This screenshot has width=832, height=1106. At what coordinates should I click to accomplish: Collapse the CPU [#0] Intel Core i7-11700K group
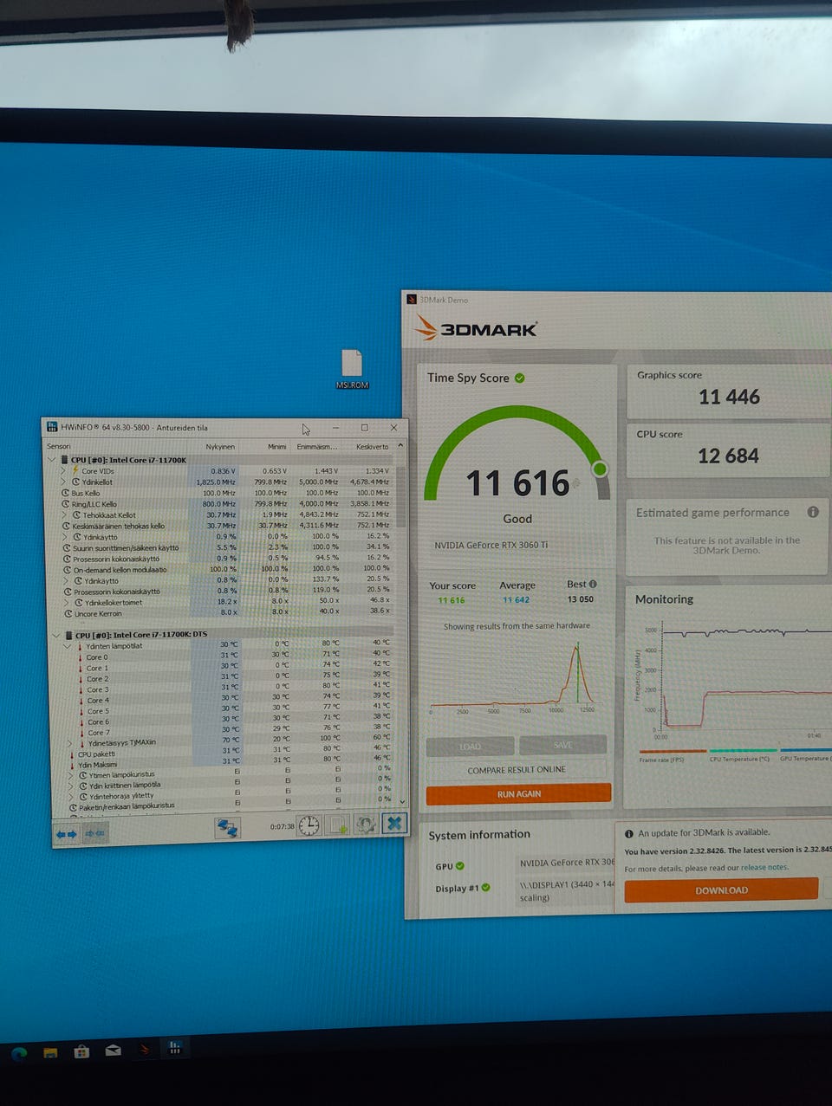pyautogui.click(x=51, y=460)
